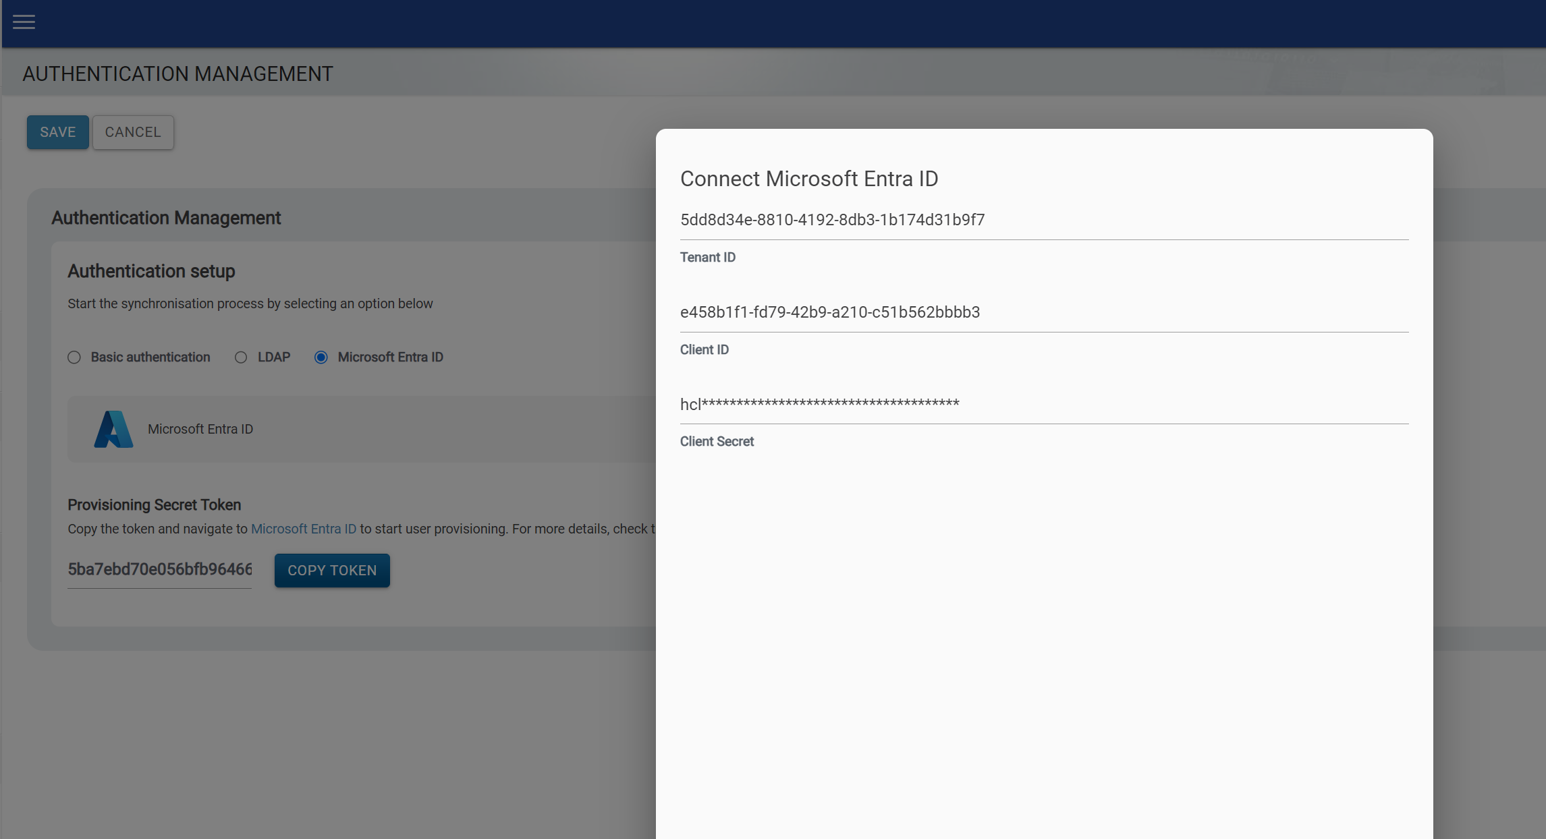Viewport: 1546px width, 839px height.
Task: Click the Provisioning Secret Token heading
Action: 154,504
